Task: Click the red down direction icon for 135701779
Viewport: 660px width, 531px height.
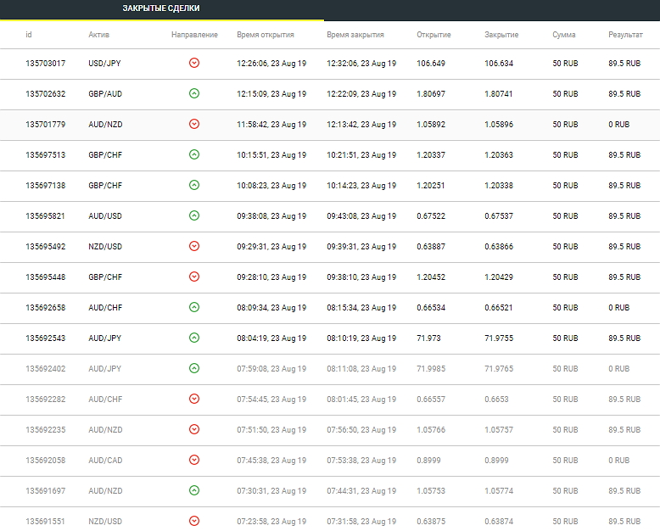Action: (194, 124)
